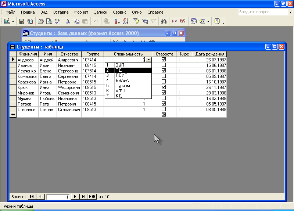Open the Вставка menu

point(61,12)
